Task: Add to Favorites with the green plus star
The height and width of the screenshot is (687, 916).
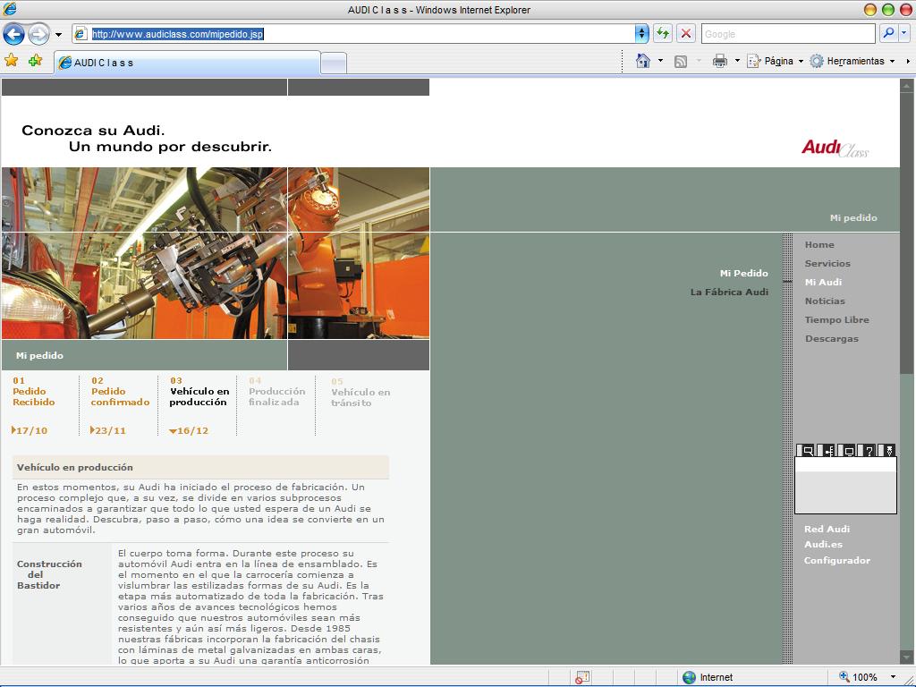Action: tap(35, 60)
